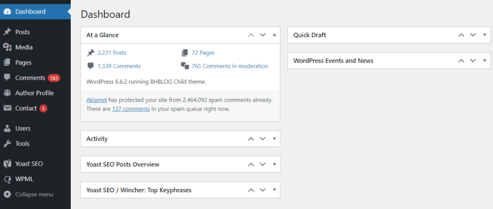Move Activity widget up
The image size is (493, 209).
coord(251,139)
